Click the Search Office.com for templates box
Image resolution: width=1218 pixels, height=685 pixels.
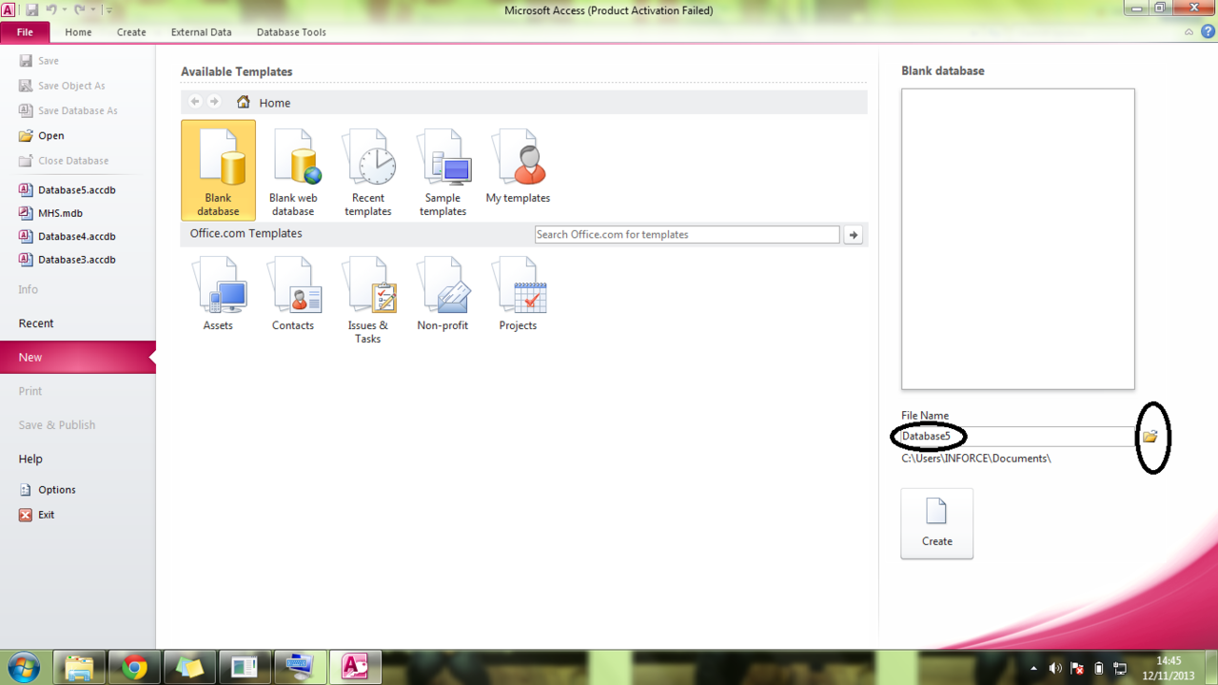pyautogui.click(x=687, y=235)
